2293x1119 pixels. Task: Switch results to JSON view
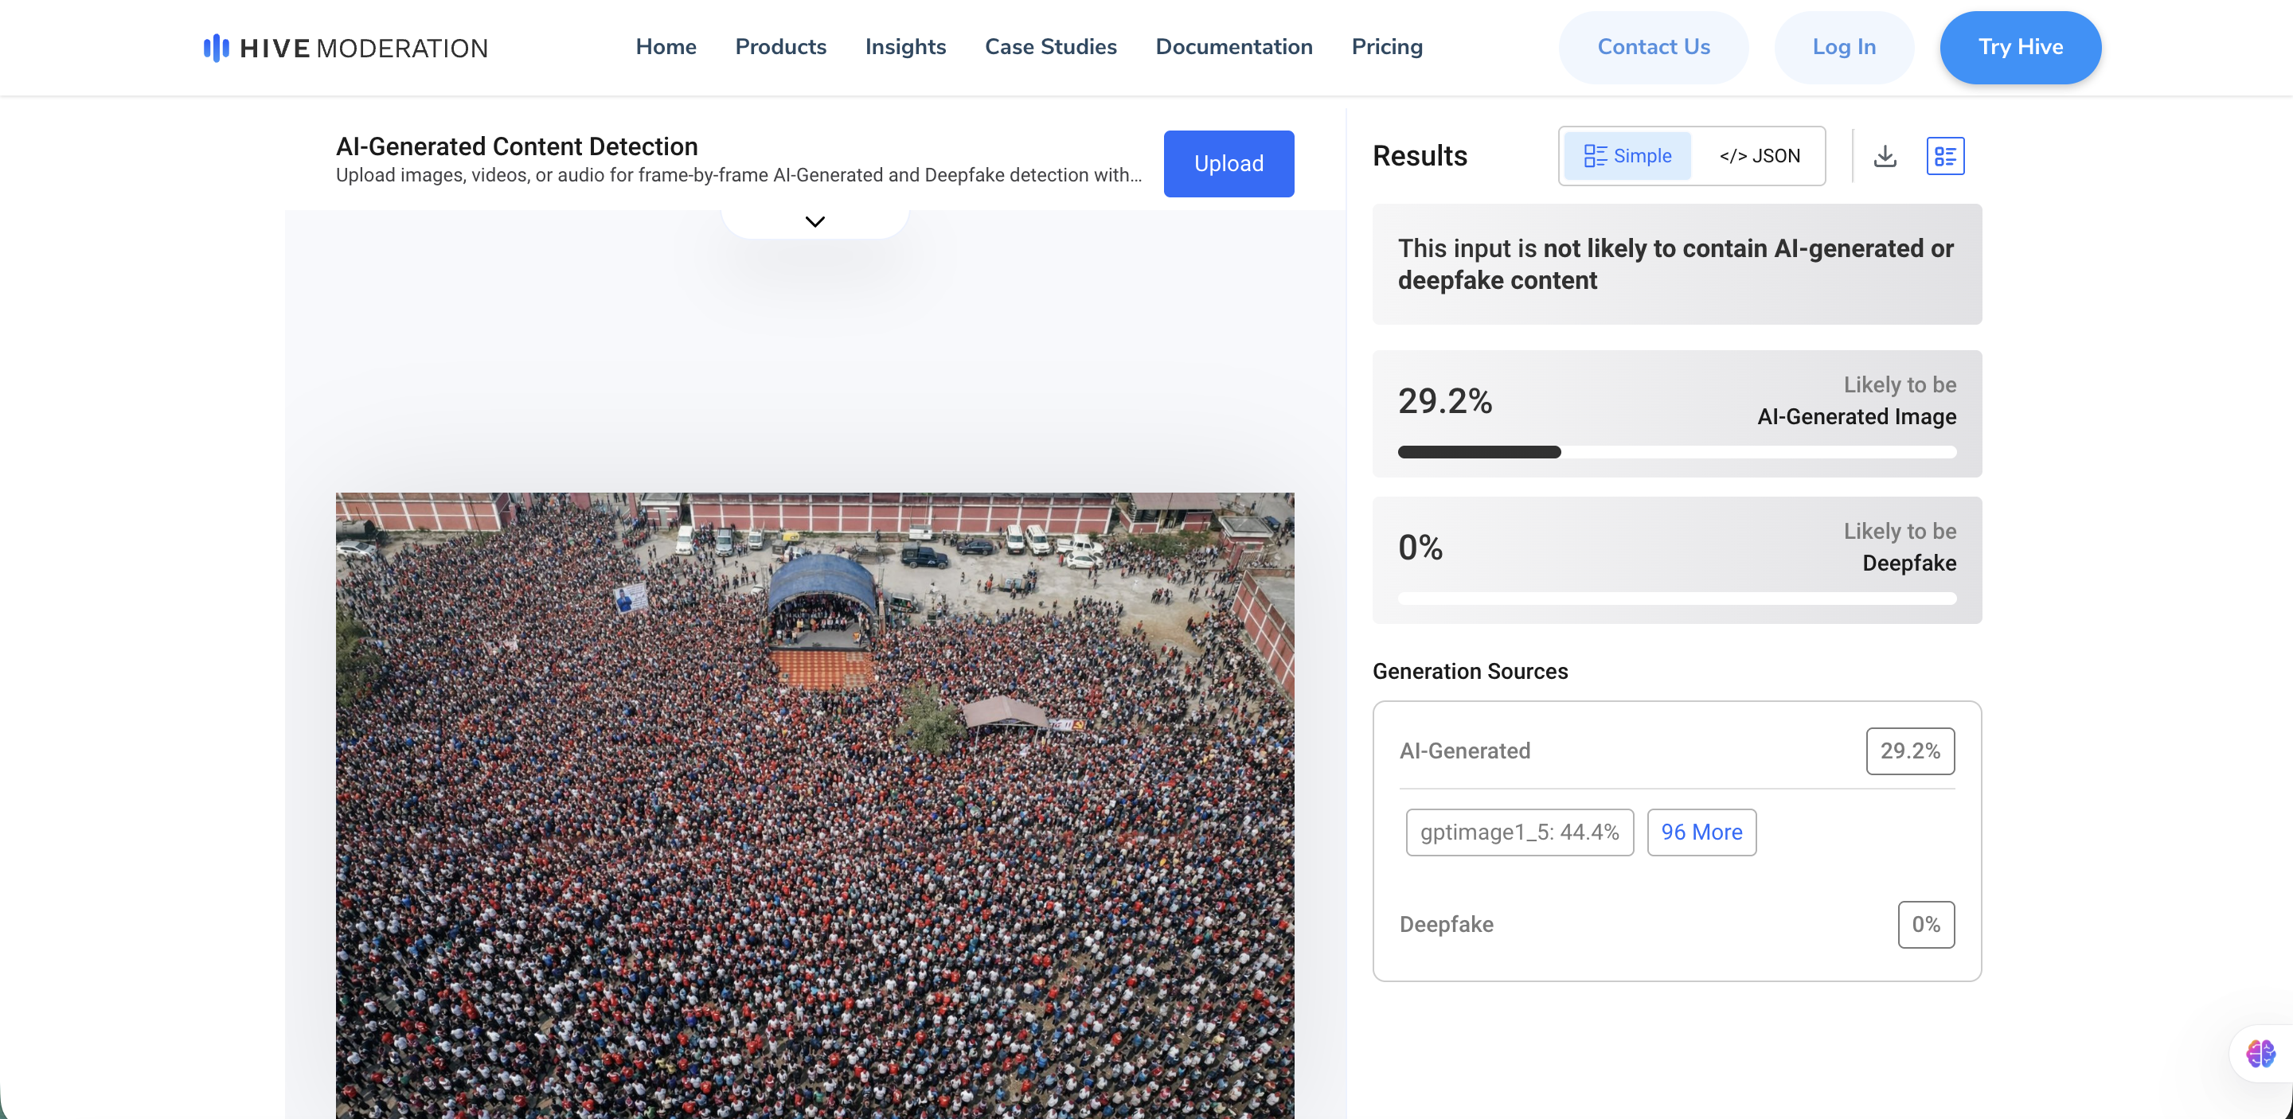coord(1759,157)
